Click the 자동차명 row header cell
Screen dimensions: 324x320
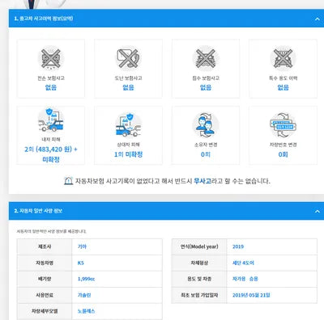tap(45, 263)
